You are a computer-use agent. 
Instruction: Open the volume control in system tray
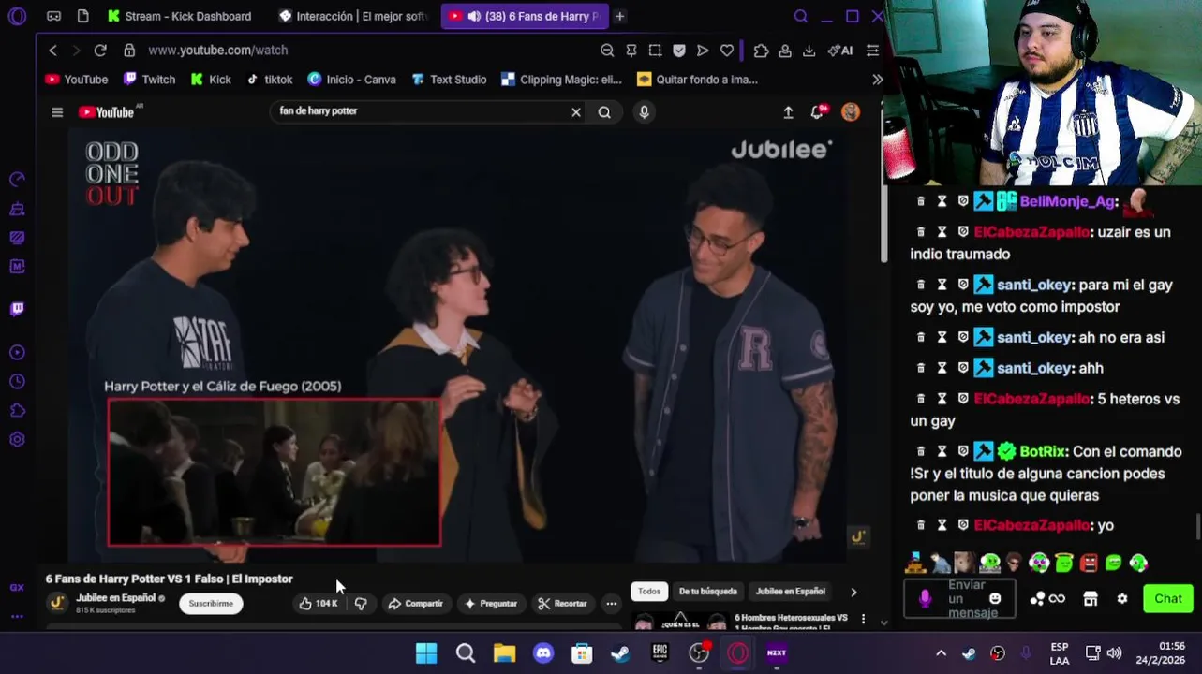point(1114,653)
